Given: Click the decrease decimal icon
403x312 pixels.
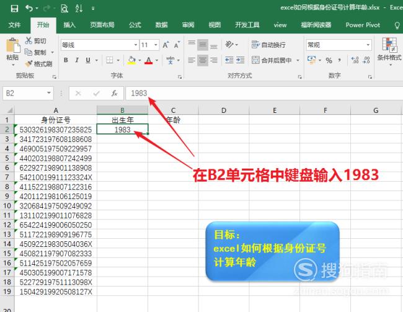Looking at the screenshot, I should [366, 60].
